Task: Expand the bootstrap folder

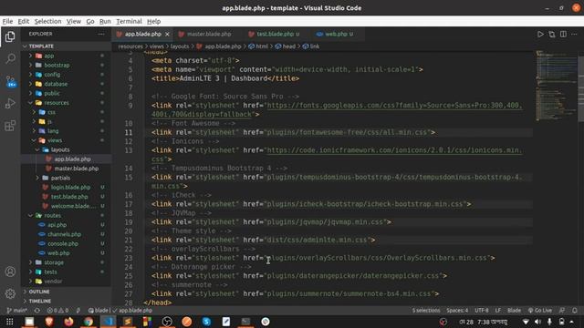Action: tap(66, 65)
